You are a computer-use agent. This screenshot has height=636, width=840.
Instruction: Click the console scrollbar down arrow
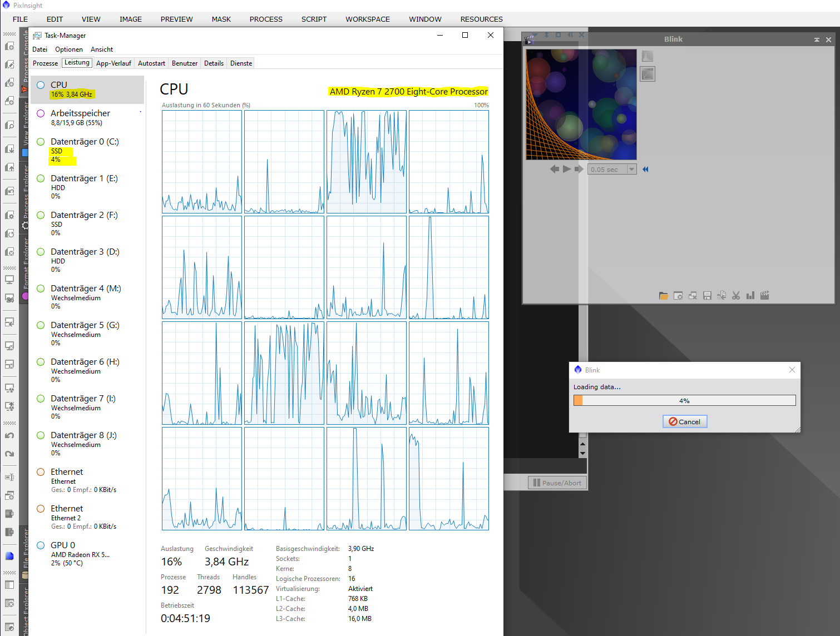point(582,453)
